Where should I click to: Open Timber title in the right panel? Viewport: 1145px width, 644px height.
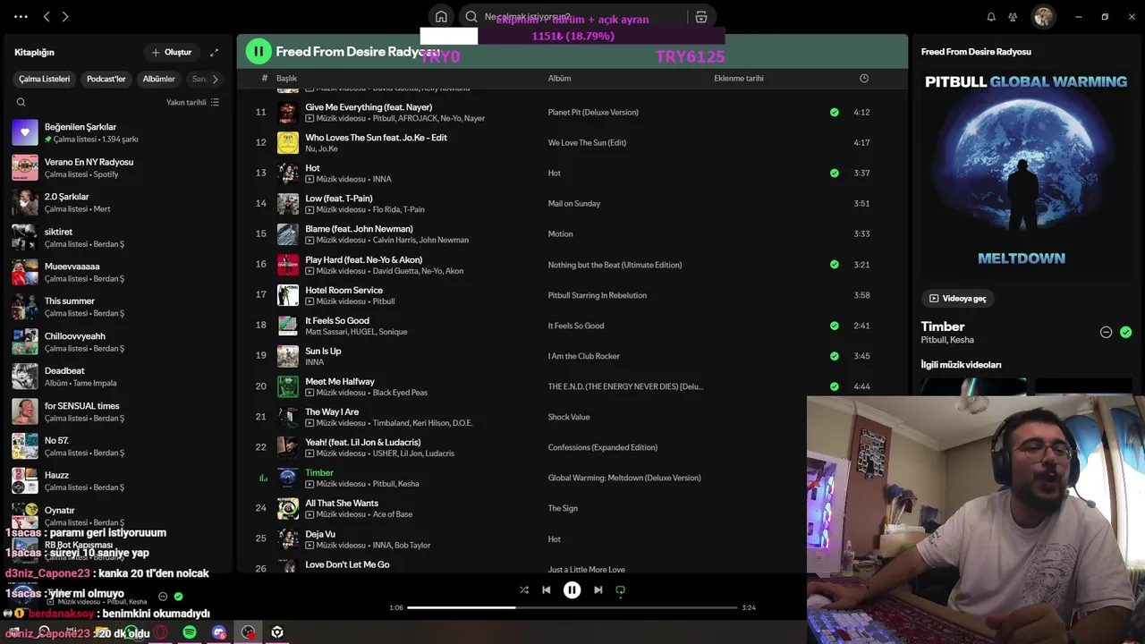pyautogui.click(x=943, y=326)
